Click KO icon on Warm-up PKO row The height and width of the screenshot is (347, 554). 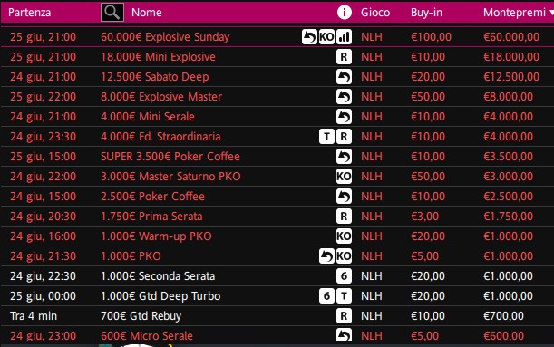pos(344,236)
